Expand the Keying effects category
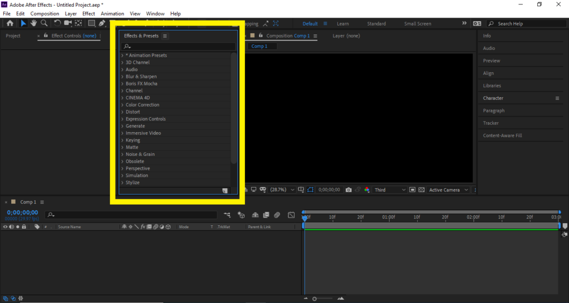This screenshot has height=303, width=569. 122,140
